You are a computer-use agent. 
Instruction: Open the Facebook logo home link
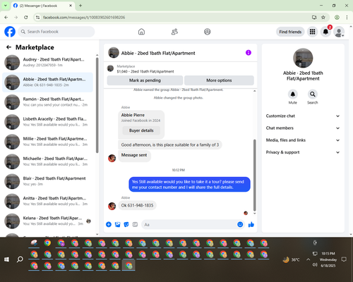[10, 32]
